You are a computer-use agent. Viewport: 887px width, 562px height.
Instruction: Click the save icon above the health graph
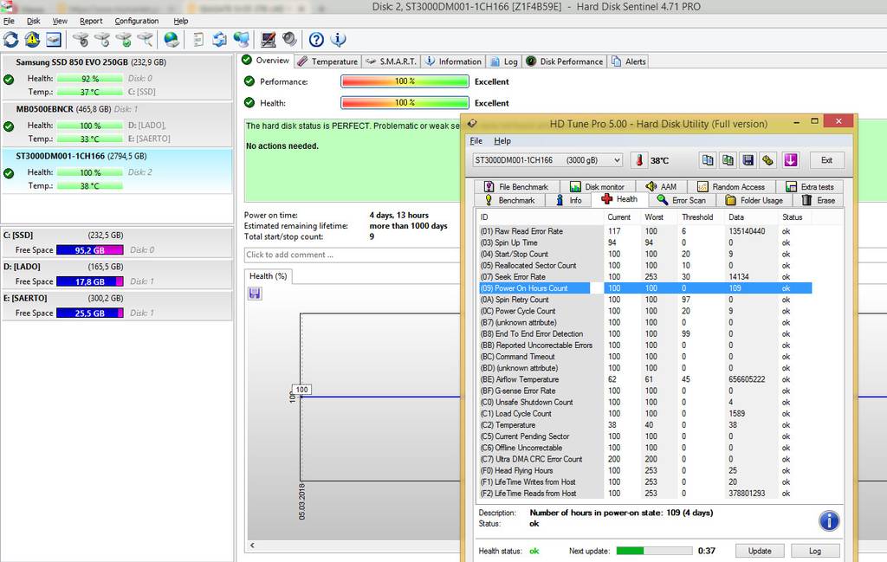coord(255,294)
